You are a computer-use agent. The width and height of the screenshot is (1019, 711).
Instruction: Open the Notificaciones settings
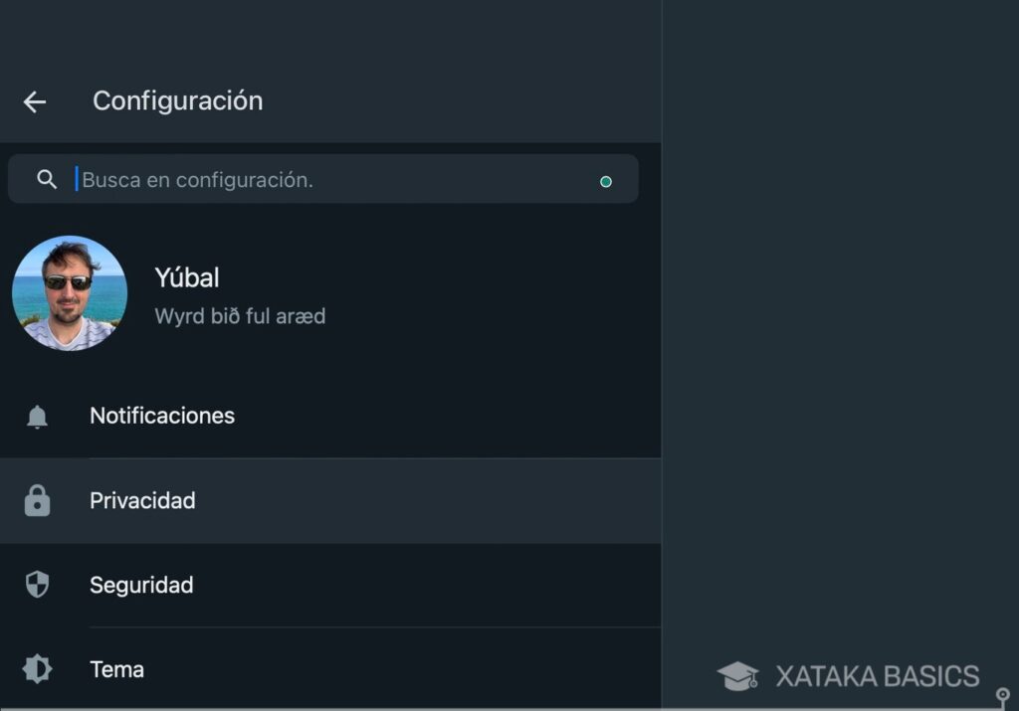pyautogui.click(x=162, y=416)
